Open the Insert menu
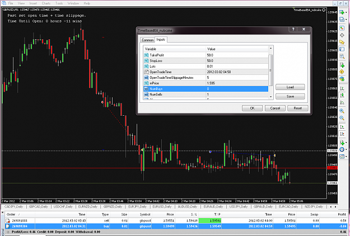The width and height of the screenshot is (350, 236). click(33, 3)
